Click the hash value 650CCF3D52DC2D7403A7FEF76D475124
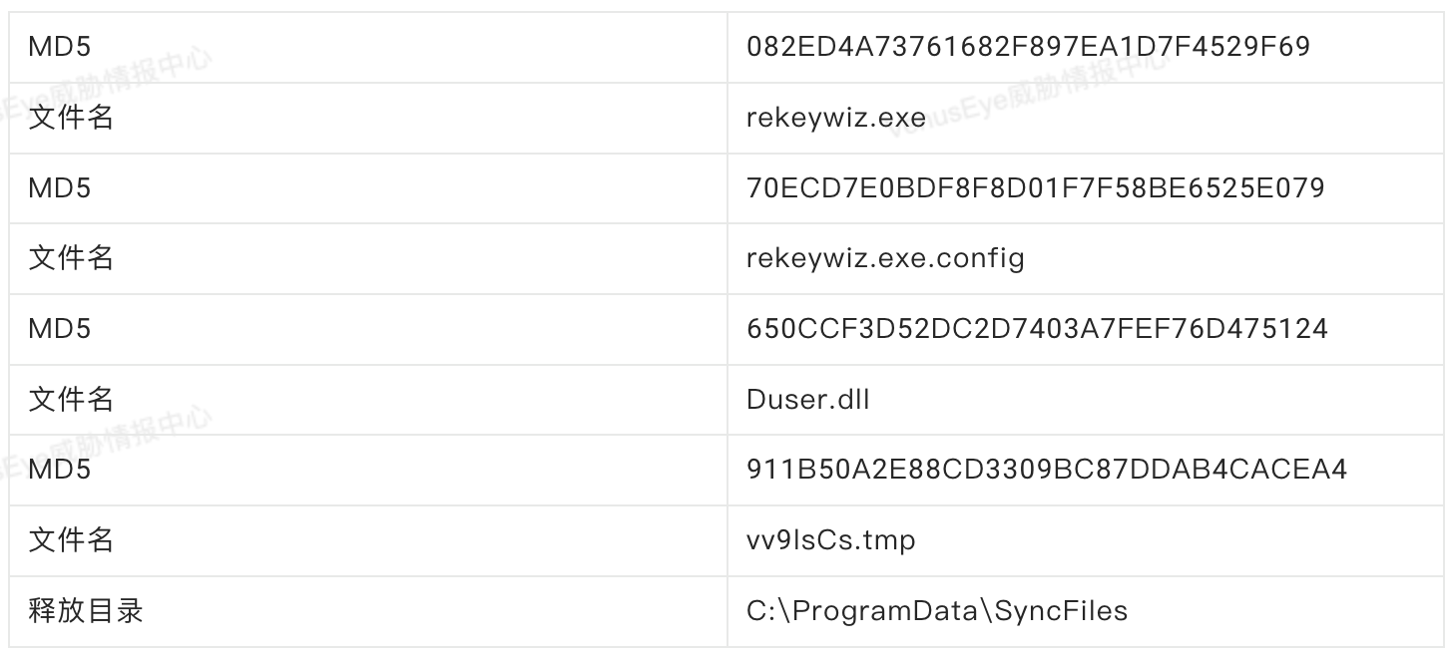The height and width of the screenshot is (660, 1455). (x=1037, y=329)
